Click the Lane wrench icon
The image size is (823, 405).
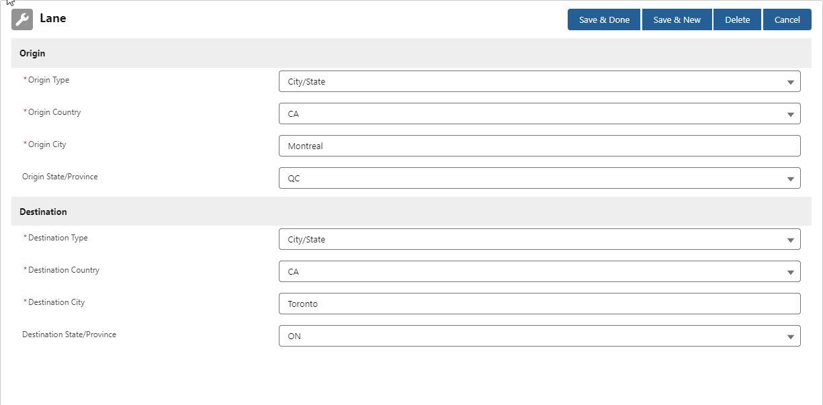pos(22,19)
